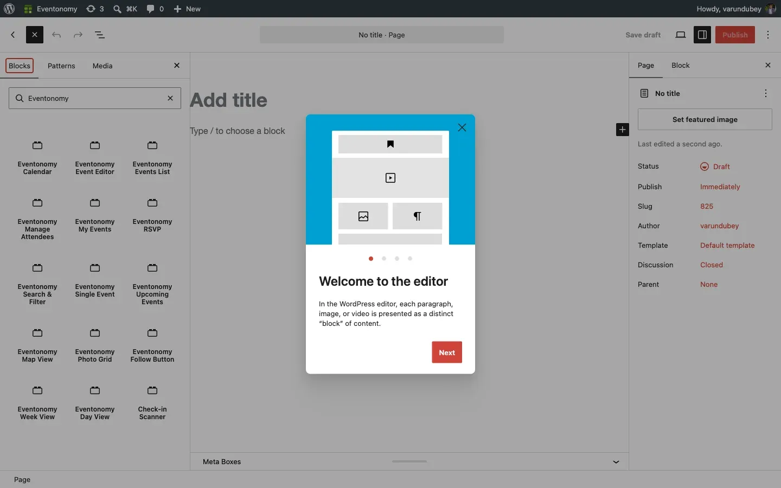Switch to the Media tab
Viewport: 781px width, 488px height.
tap(103, 66)
